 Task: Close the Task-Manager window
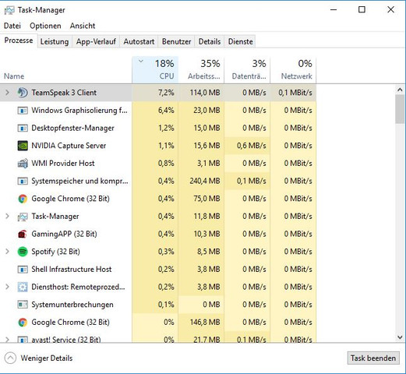coord(390,10)
